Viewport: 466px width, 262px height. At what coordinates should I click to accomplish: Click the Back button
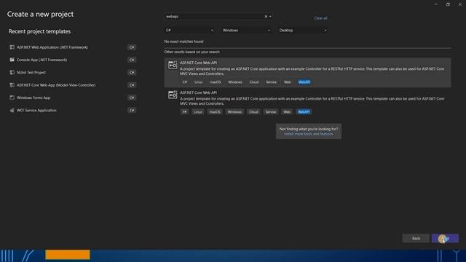pyautogui.click(x=416, y=238)
